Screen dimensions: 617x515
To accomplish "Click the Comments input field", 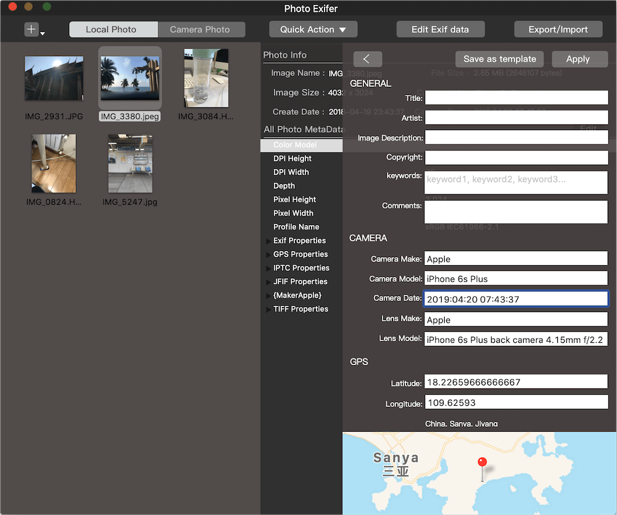I will pyautogui.click(x=516, y=212).
